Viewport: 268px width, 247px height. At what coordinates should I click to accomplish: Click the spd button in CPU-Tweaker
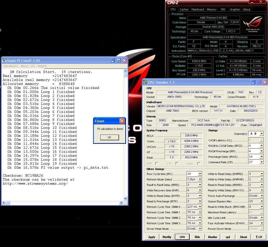228,237
